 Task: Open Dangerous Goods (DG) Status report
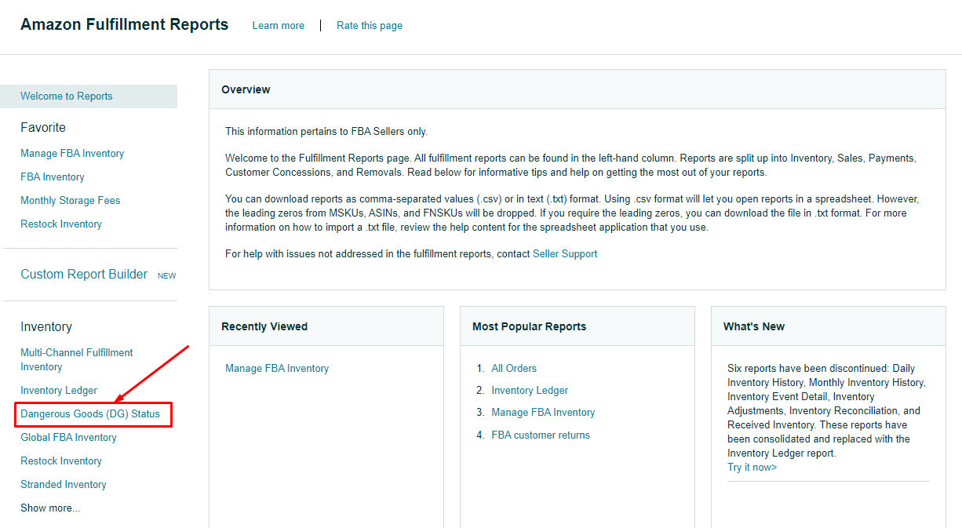coord(90,414)
